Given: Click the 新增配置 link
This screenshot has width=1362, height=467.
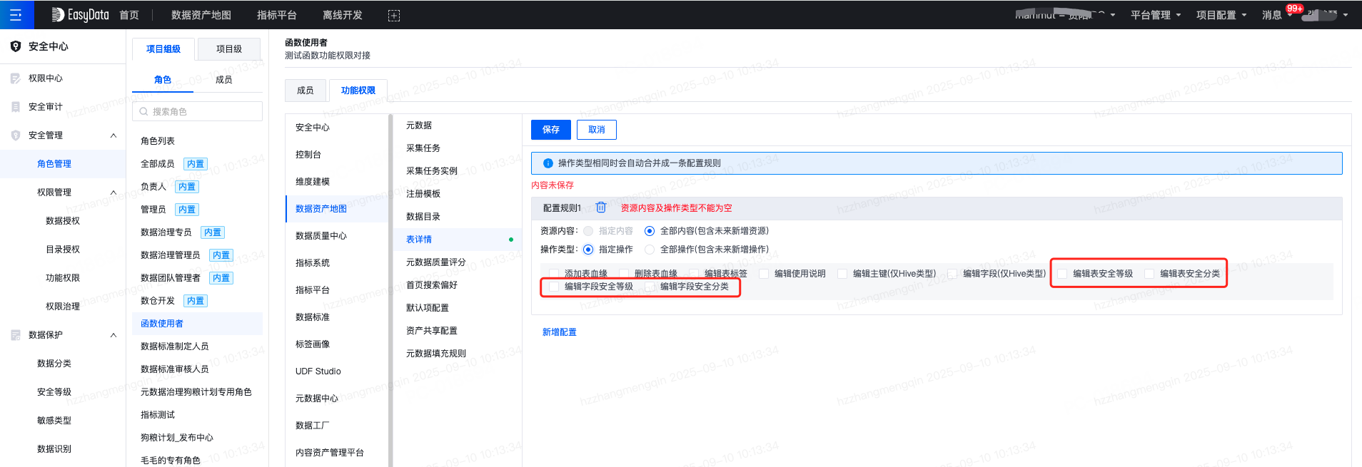Looking at the screenshot, I should click(x=559, y=332).
